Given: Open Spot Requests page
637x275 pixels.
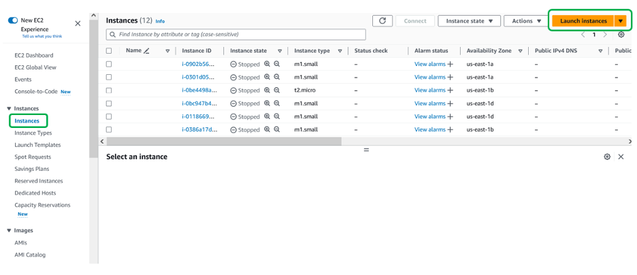Looking at the screenshot, I should point(33,157).
